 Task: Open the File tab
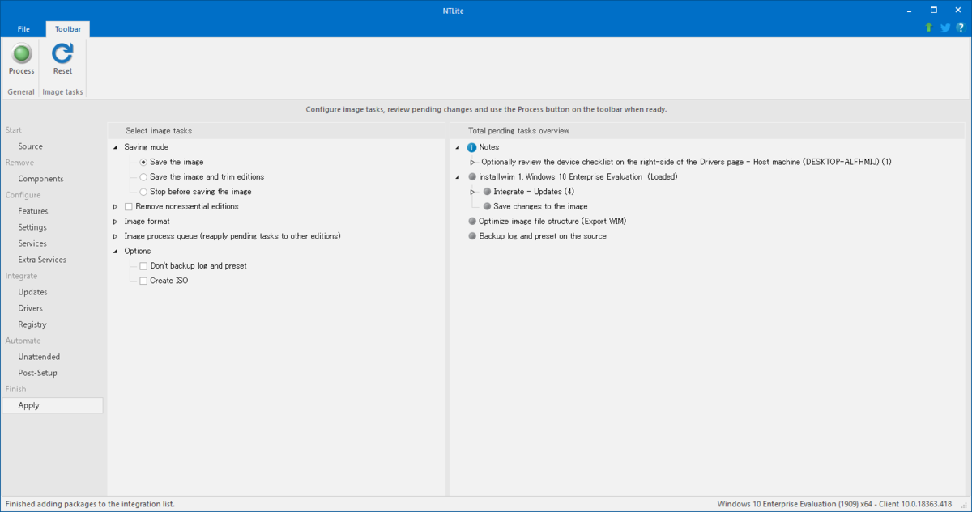click(23, 29)
